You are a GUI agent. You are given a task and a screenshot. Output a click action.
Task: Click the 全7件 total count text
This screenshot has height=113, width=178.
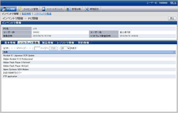pyautogui.click(x=6, y=48)
